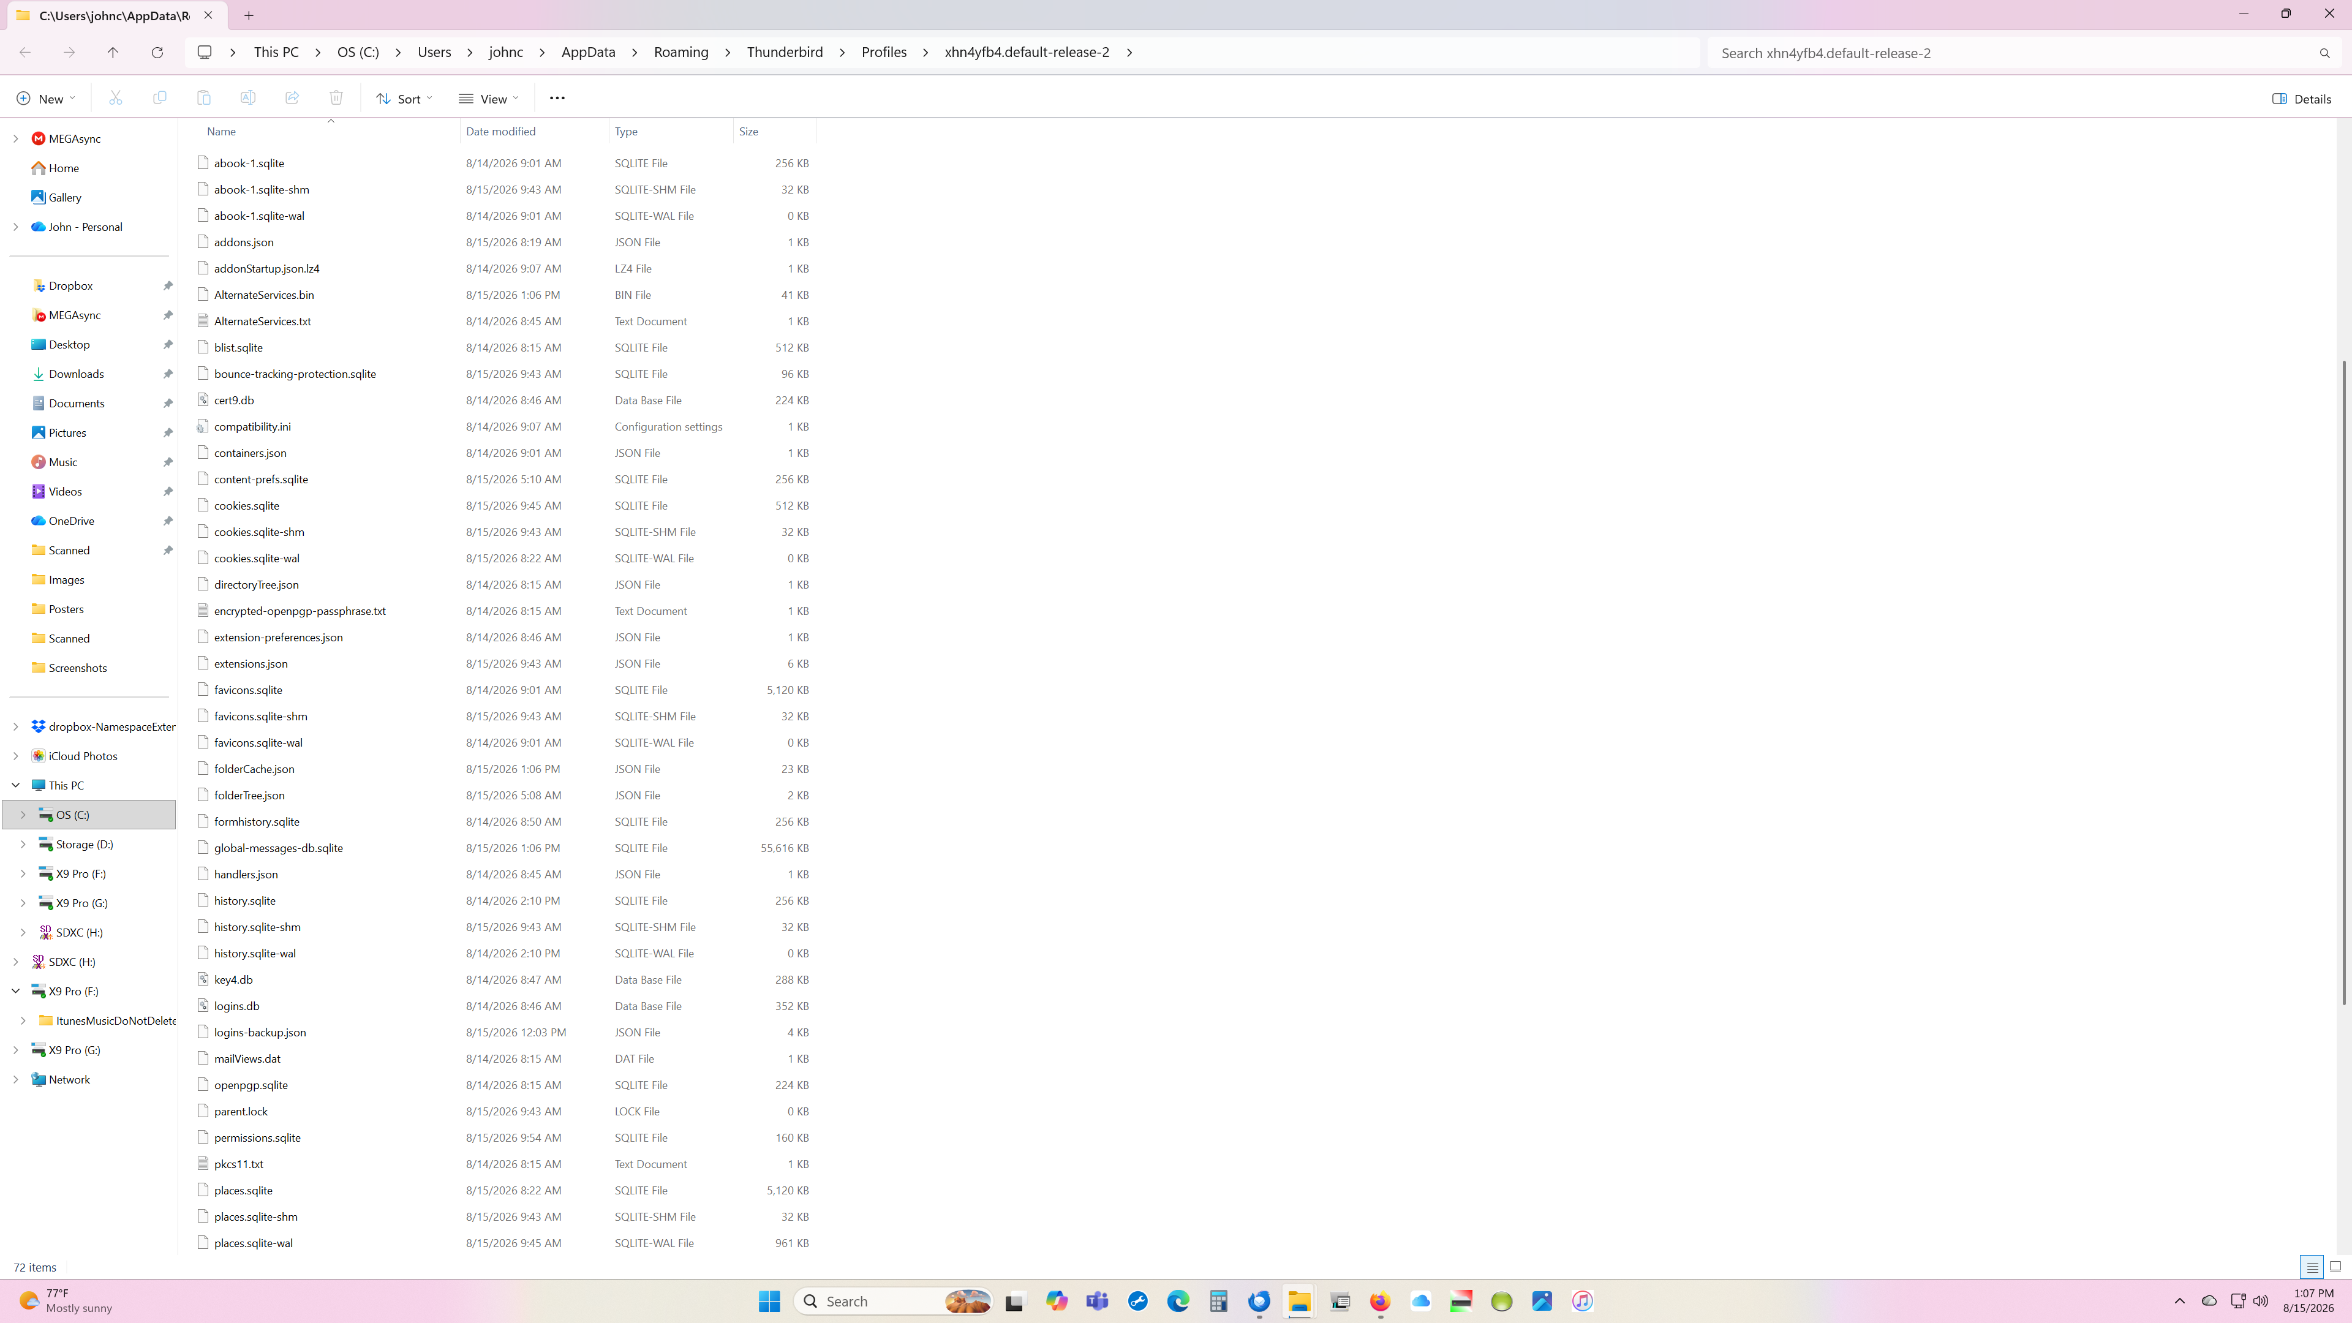Open the Windows Start menu
The width and height of the screenshot is (2352, 1323).
(x=770, y=1301)
